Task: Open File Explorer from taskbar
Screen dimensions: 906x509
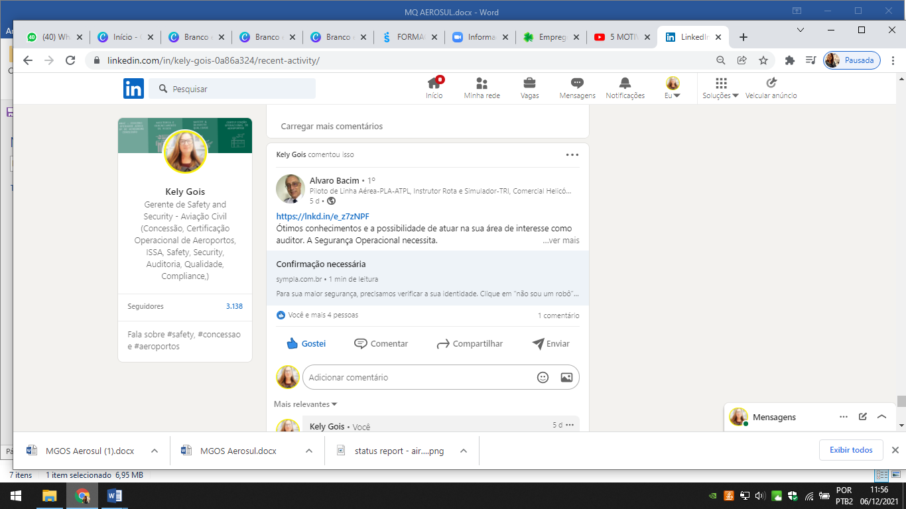Action: pos(50,496)
